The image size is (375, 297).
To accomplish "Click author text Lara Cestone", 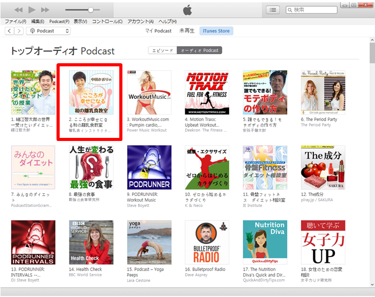I will (138, 280).
